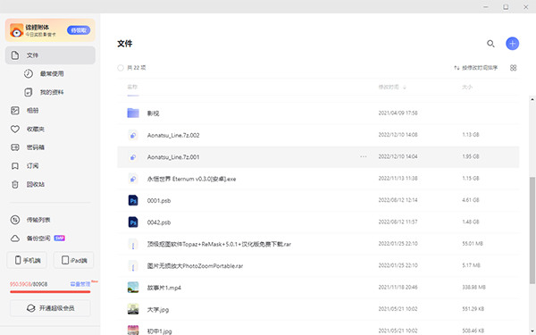
Task: Toggle the select-all circle beside 共 22 项
Action: (x=121, y=68)
